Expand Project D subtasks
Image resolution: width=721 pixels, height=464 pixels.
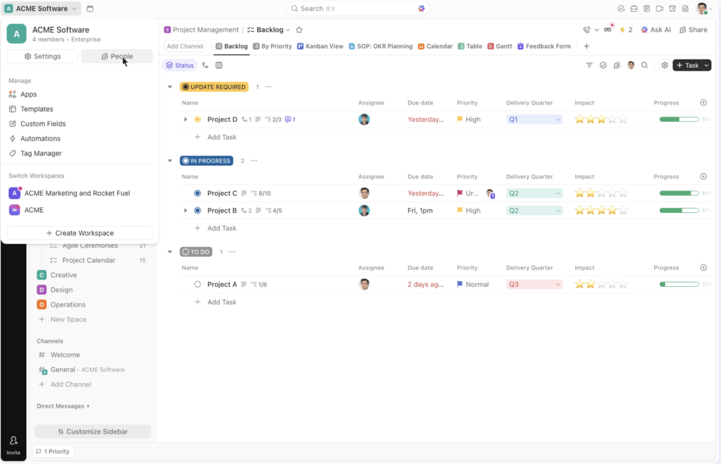point(185,119)
